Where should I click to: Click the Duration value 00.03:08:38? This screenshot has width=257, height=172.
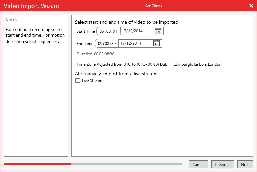(104, 54)
